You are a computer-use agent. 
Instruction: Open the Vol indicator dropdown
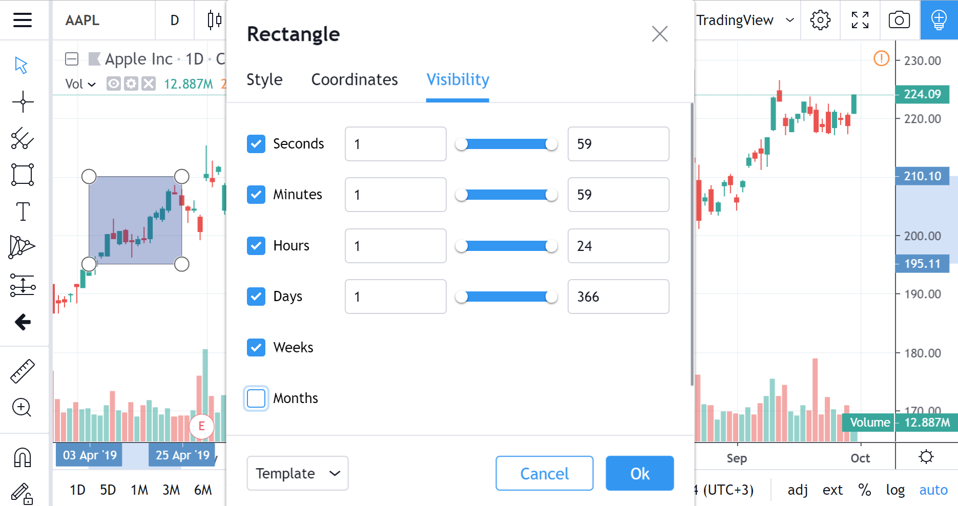pyautogui.click(x=91, y=83)
